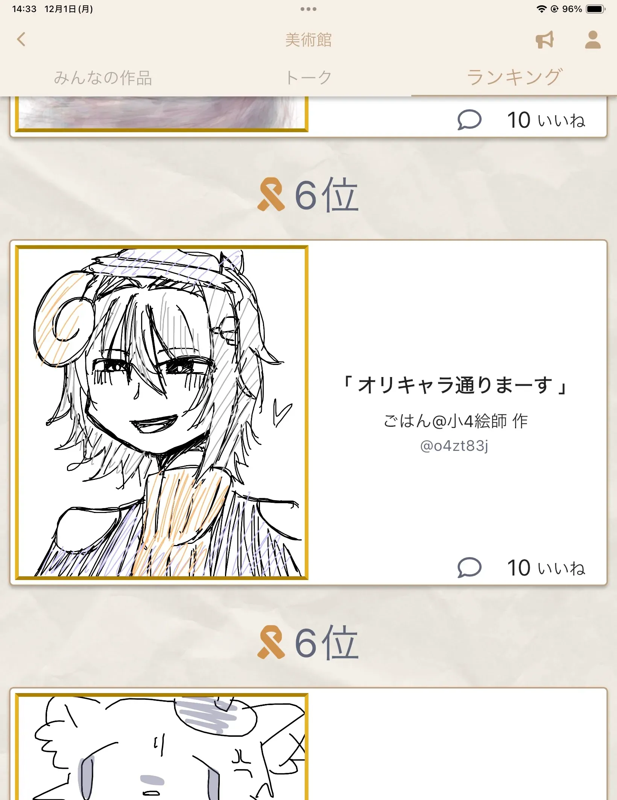This screenshot has height=800, width=617.
Task: Tap the three-dots multitasking indicator
Action: pos(308,9)
